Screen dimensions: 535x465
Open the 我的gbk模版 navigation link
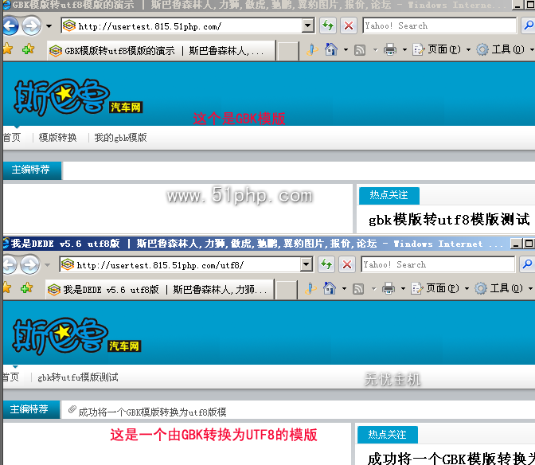coord(121,138)
